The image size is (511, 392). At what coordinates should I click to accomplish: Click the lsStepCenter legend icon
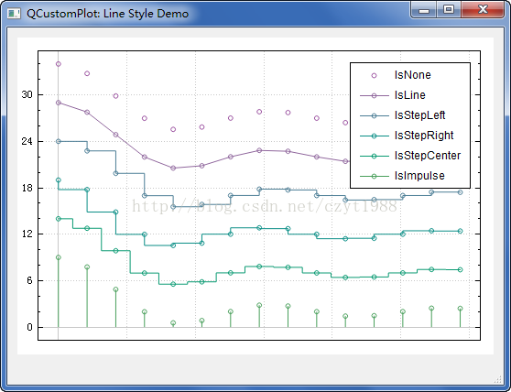(x=375, y=156)
